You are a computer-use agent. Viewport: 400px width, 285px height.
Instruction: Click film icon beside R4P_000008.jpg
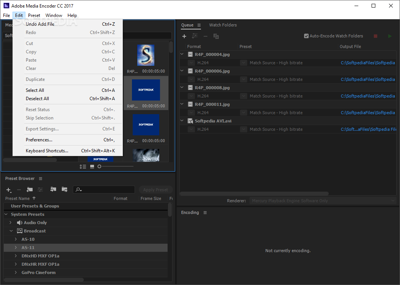tap(190, 88)
